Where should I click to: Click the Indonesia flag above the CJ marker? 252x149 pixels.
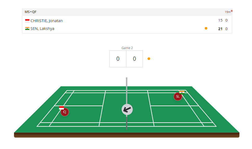click(x=62, y=107)
